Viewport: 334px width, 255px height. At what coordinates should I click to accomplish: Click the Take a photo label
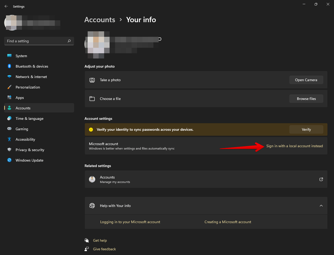point(110,80)
